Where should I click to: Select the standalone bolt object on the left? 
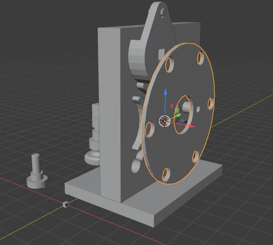point(37,171)
